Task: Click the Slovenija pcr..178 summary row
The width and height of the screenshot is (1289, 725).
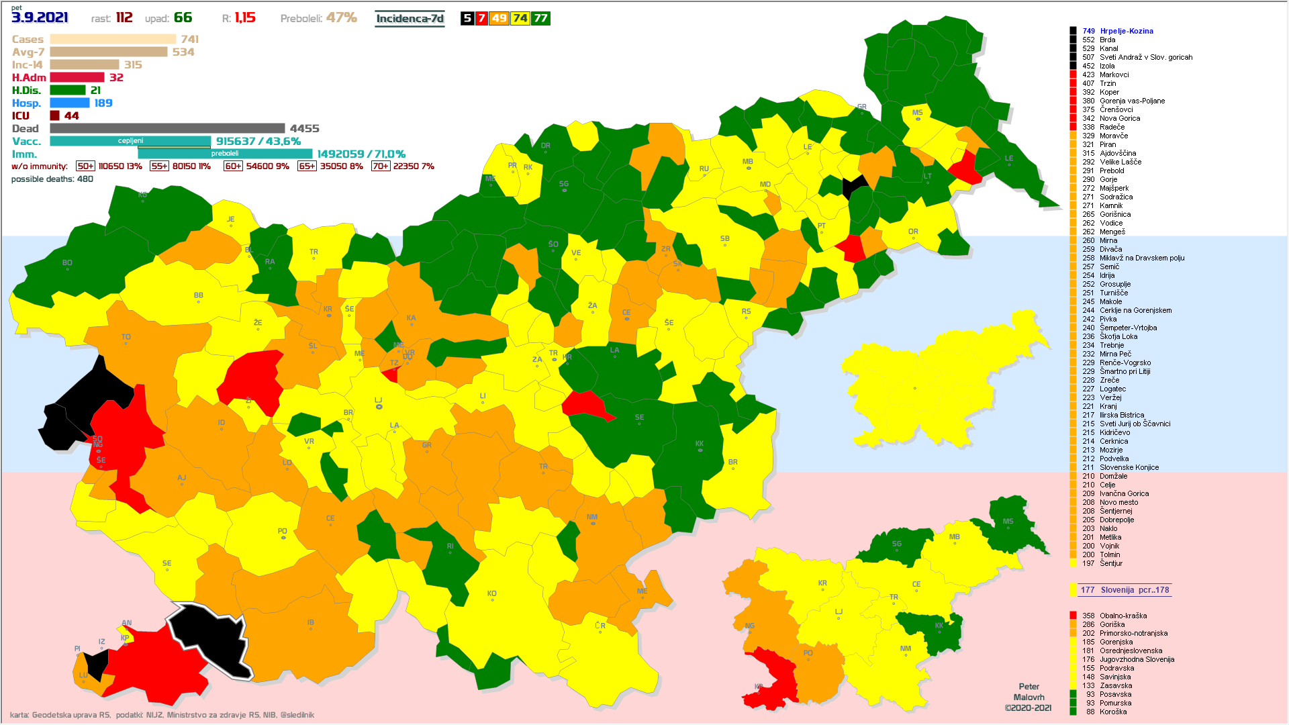Action: (1125, 590)
